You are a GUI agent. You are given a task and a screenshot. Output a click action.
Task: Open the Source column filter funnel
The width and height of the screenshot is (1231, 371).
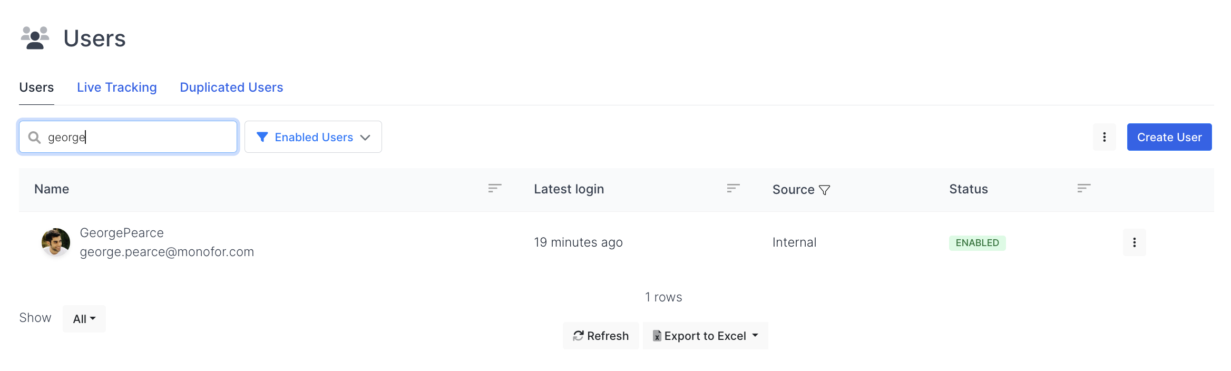tap(825, 190)
